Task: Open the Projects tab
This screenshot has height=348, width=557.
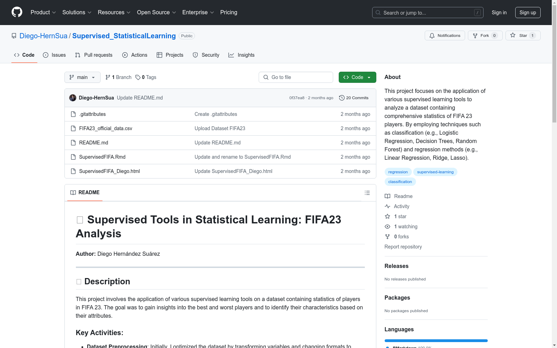Action: pyautogui.click(x=170, y=55)
